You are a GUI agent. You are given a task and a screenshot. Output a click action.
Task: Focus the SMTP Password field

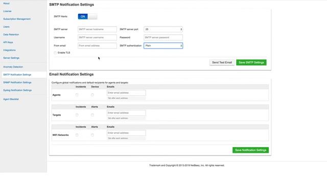coord(163,37)
